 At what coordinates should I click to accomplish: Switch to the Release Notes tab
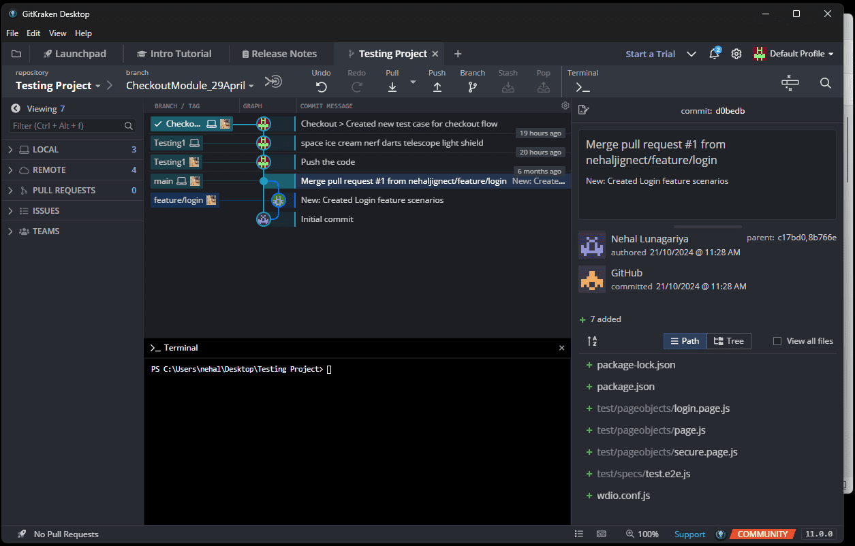(279, 54)
